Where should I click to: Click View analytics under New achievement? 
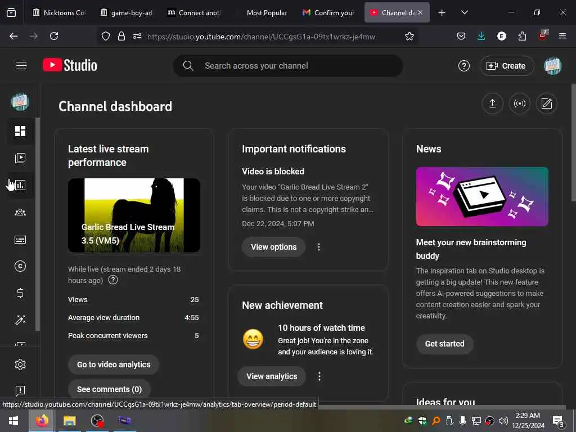coord(272,376)
